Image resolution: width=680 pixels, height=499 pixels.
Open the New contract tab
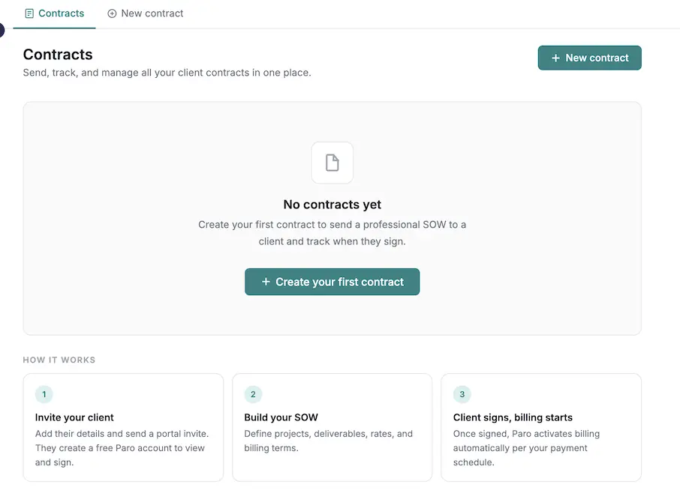pos(145,13)
